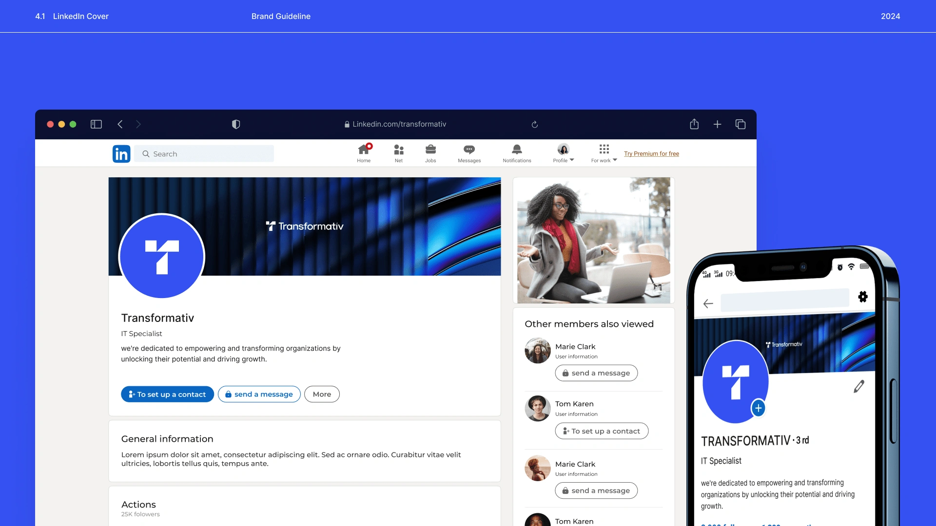Open the Net network icon
Screen dimensions: 936x526
(399, 153)
